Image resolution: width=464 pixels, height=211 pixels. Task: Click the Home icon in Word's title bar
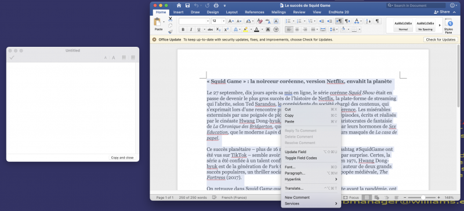point(179,5)
